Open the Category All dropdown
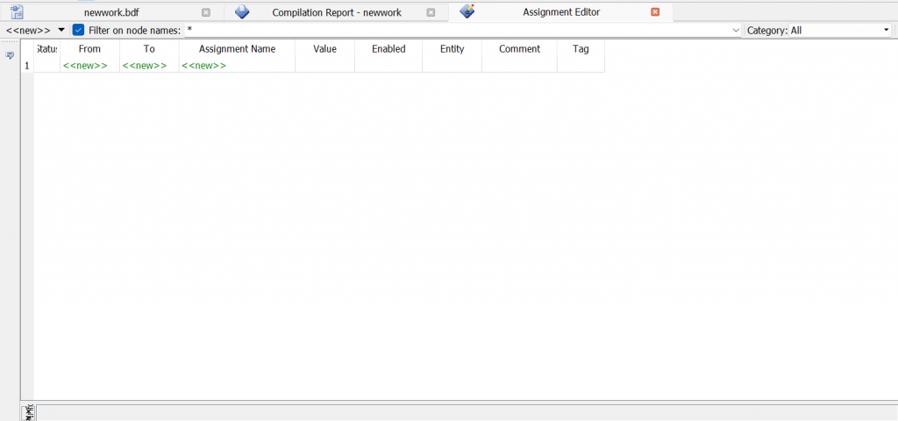 [839, 30]
